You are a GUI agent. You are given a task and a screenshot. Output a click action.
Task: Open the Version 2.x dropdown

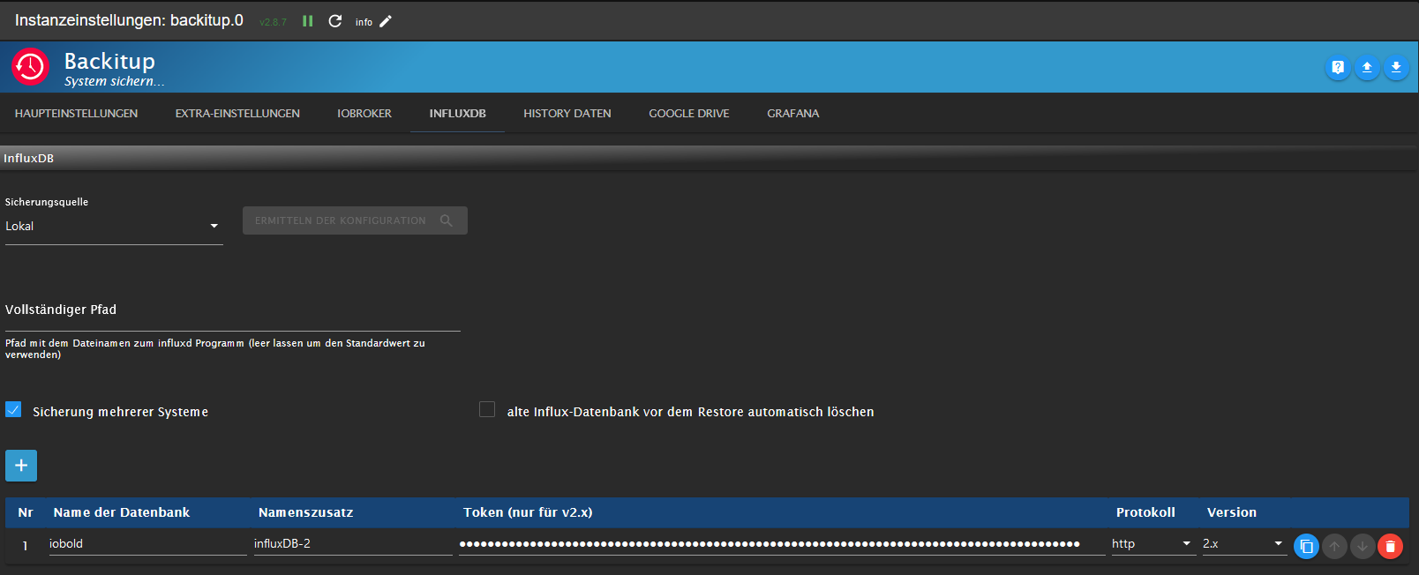(1243, 544)
